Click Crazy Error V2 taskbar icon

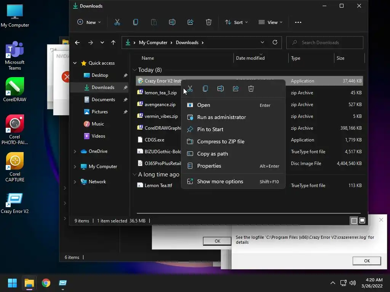coord(63,283)
